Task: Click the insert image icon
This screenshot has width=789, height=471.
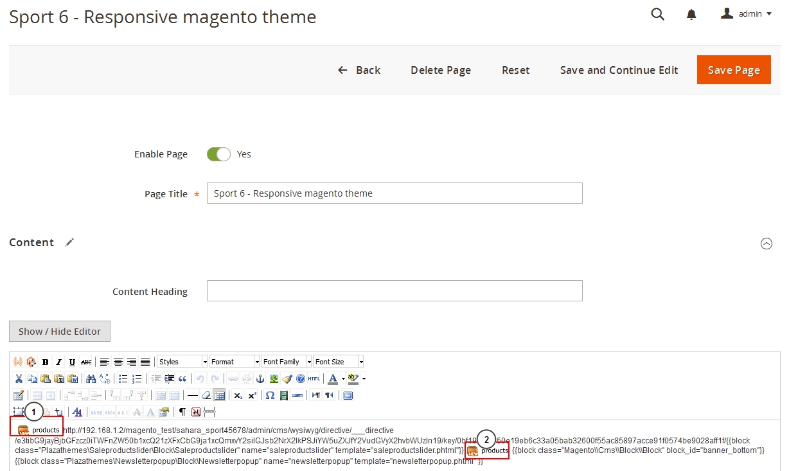Action: coord(274,378)
